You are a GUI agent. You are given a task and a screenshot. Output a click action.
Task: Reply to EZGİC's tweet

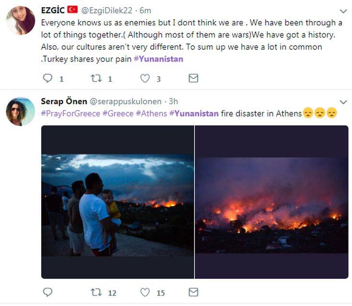[47, 78]
